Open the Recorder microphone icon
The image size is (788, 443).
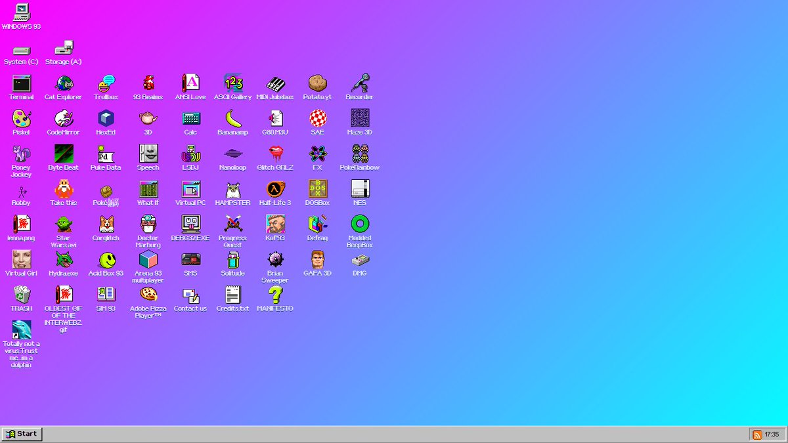360,83
